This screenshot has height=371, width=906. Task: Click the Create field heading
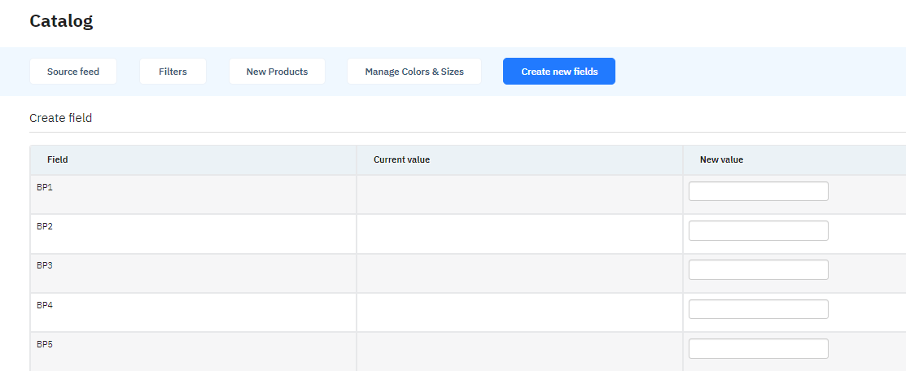[61, 118]
